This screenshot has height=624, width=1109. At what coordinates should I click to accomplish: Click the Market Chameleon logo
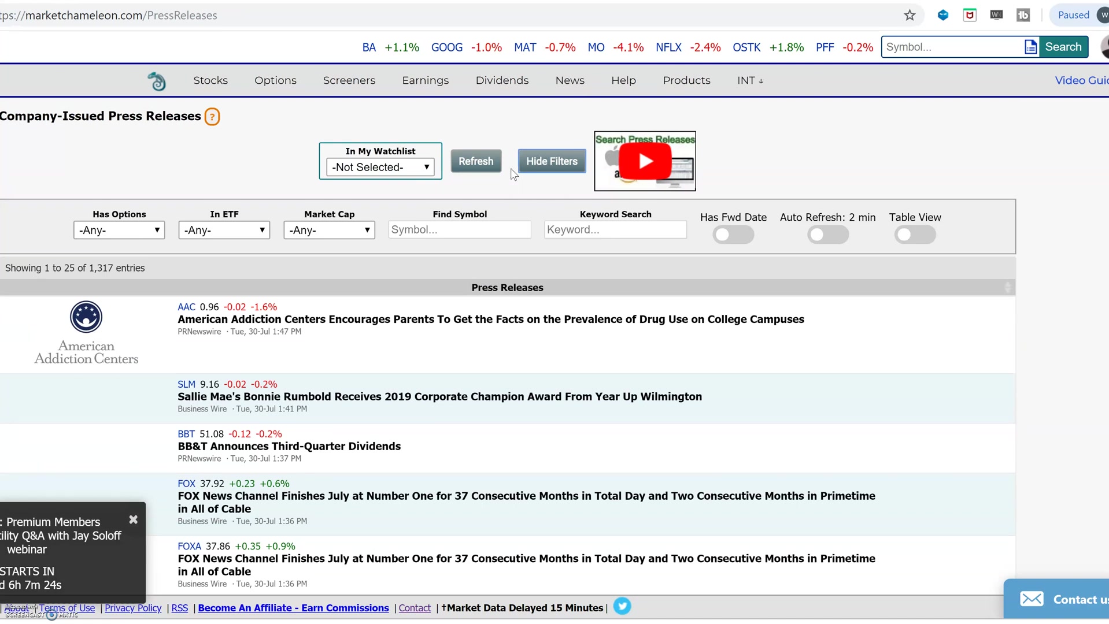(157, 80)
